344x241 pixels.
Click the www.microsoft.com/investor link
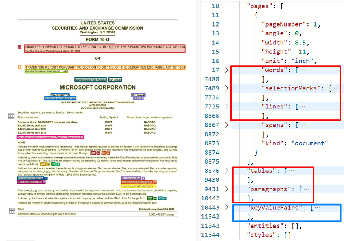[x=97, y=108]
